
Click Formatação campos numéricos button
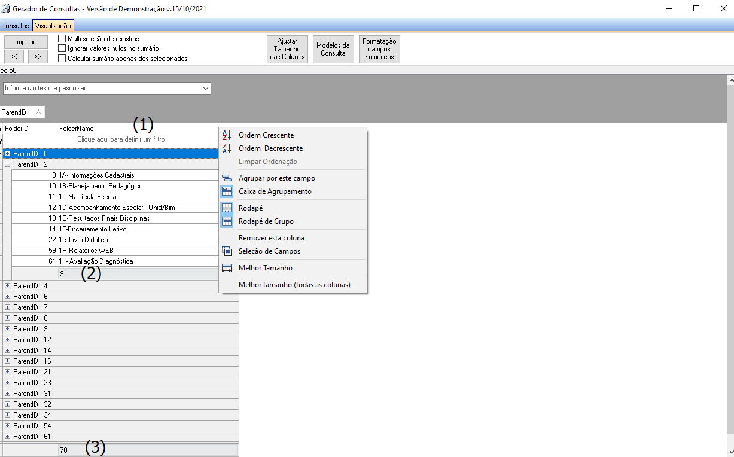379,50
